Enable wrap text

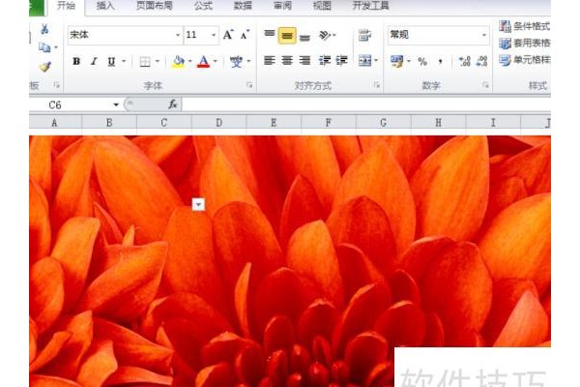click(x=364, y=35)
